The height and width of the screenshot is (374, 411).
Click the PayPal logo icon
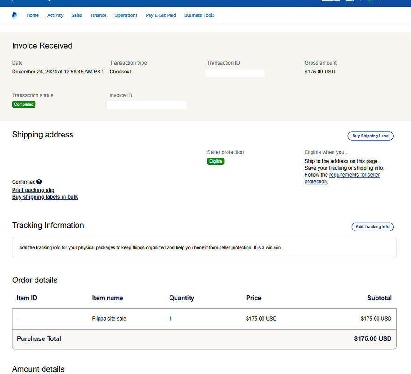(x=14, y=15)
